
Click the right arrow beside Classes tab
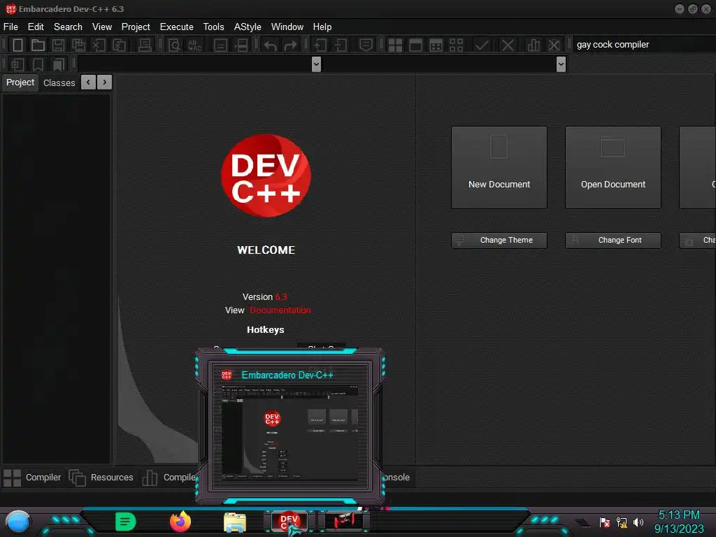tap(105, 83)
